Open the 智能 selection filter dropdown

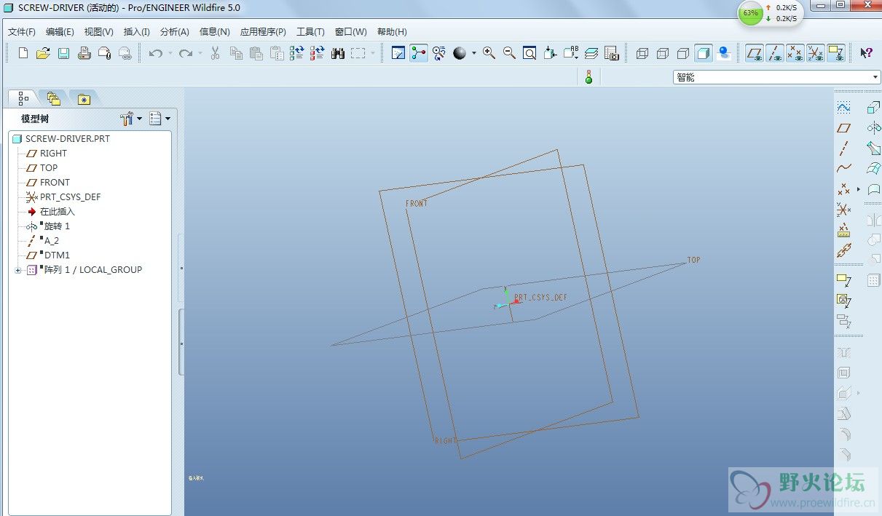pyautogui.click(x=777, y=77)
